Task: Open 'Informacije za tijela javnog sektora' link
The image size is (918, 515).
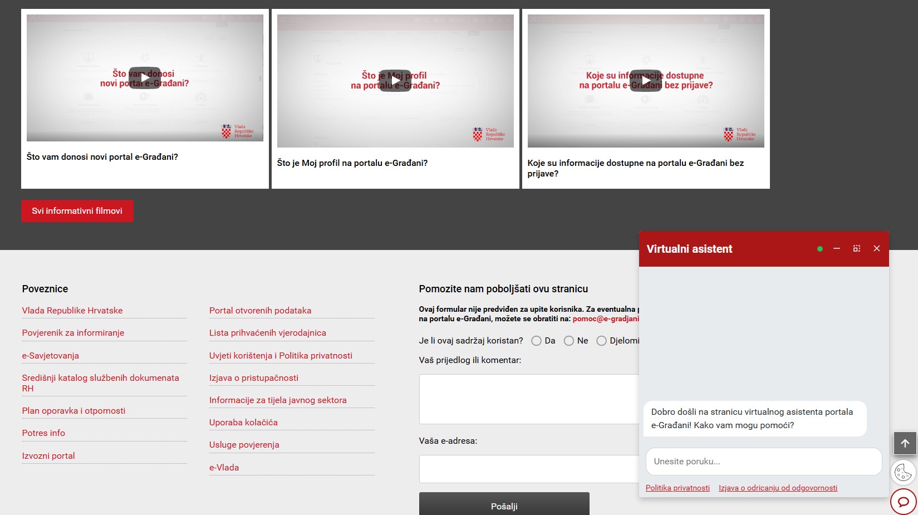Action: [278, 400]
